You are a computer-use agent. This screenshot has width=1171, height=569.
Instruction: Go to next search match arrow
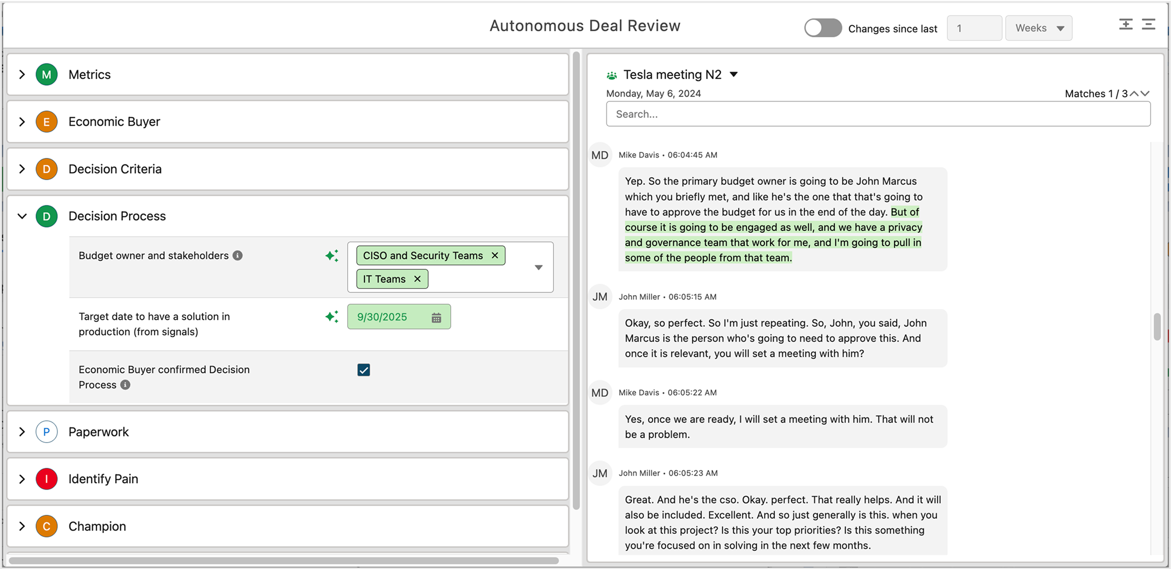pyautogui.click(x=1145, y=93)
